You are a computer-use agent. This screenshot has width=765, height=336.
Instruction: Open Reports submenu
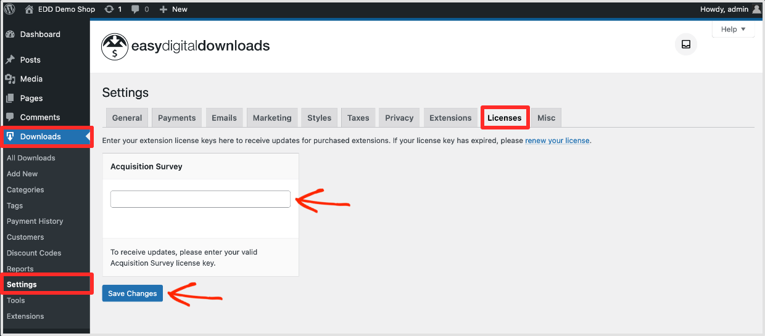point(20,269)
